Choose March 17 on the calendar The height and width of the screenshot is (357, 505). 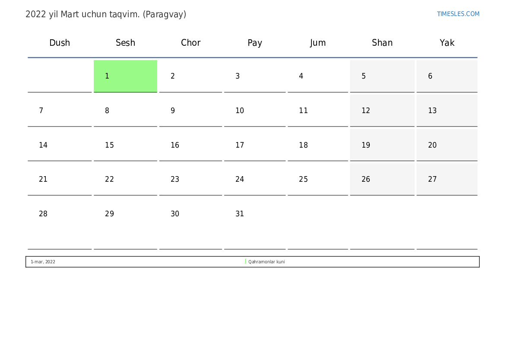point(254,145)
